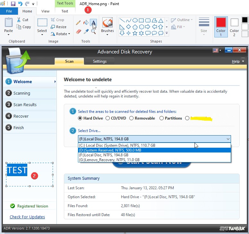Click the Check For Updates link
This screenshot has height=234, width=249.
coord(27,217)
